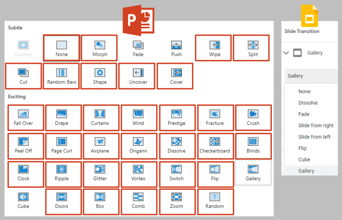Apply the Wind transition
Image resolution: width=342 pixels, height=220 pixels.
[139, 118]
